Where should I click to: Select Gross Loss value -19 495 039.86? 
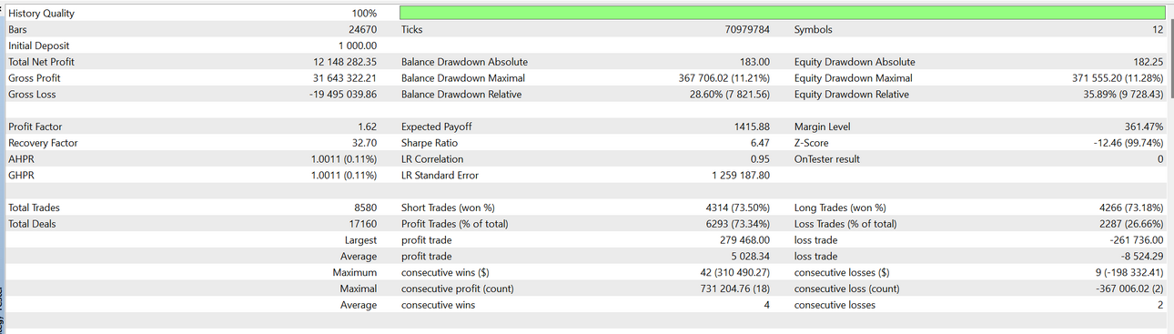click(x=343, y=95)
